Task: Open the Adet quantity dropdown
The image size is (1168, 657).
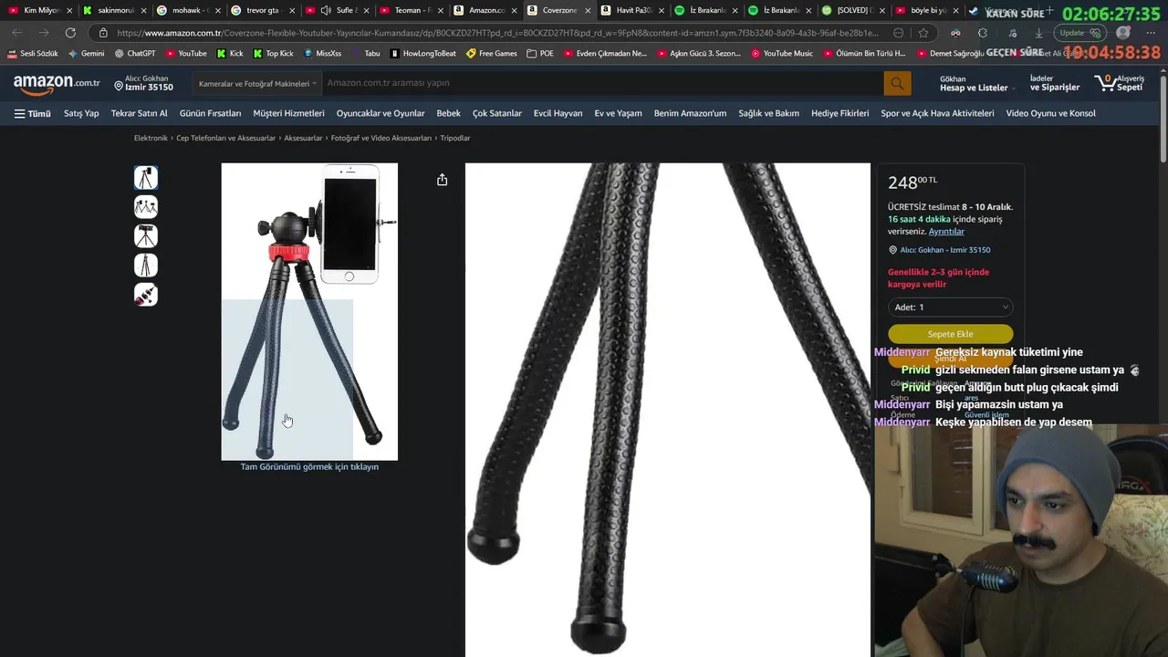Action: coord(950,308)
